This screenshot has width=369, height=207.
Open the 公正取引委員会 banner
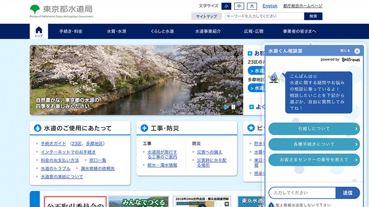click(75, 202)
